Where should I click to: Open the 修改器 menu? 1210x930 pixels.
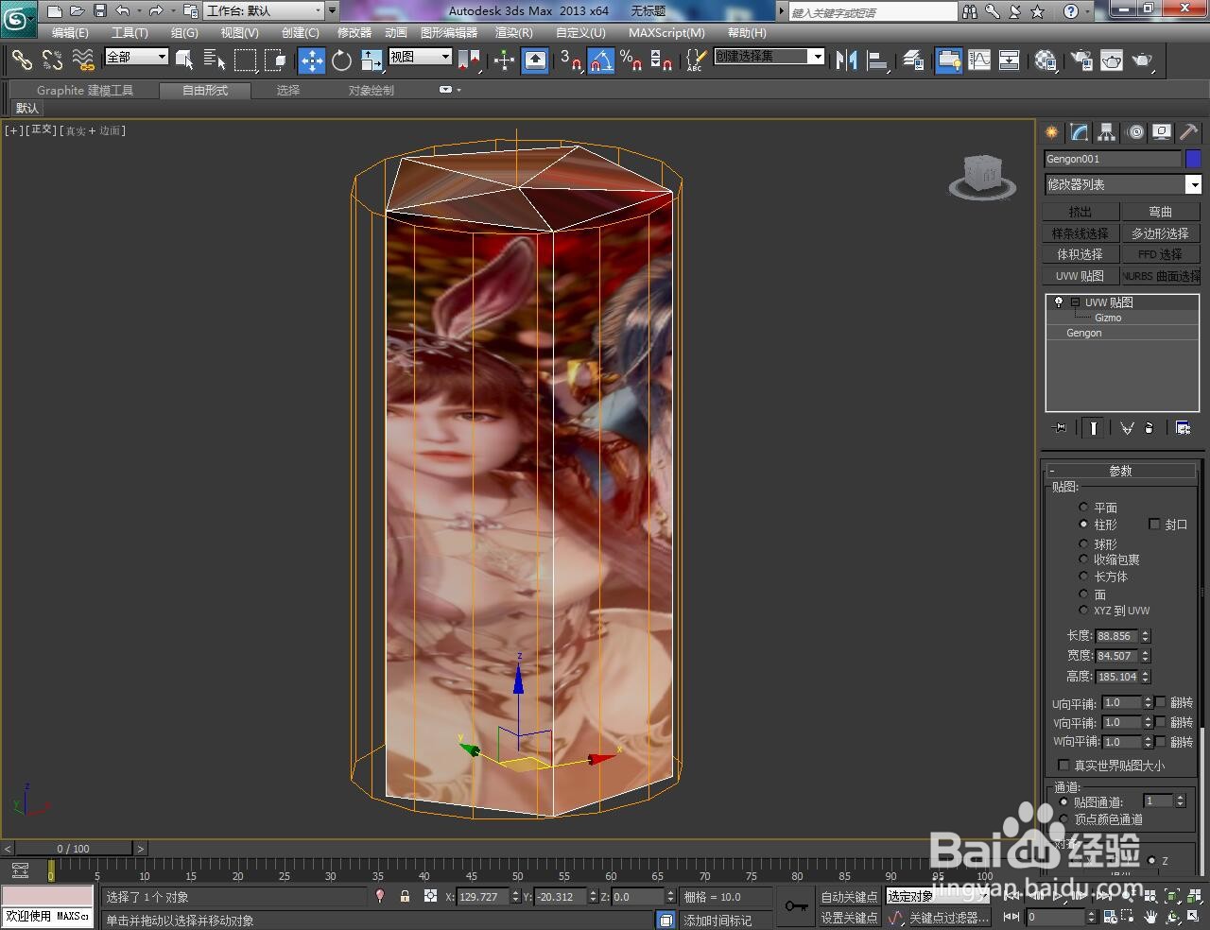point(354,33)
